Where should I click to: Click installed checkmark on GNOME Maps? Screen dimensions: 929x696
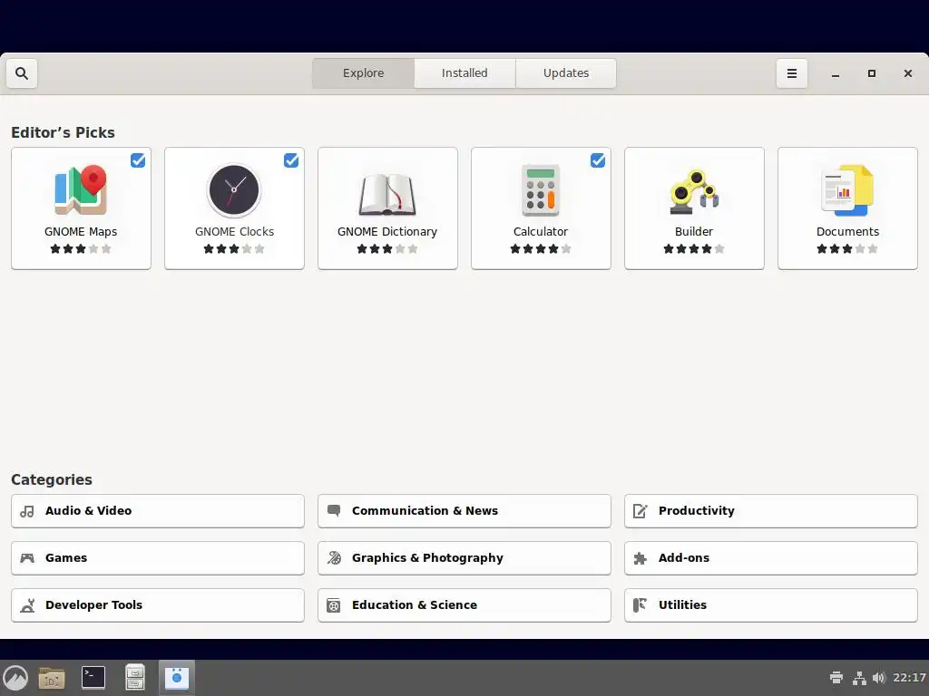138,160
